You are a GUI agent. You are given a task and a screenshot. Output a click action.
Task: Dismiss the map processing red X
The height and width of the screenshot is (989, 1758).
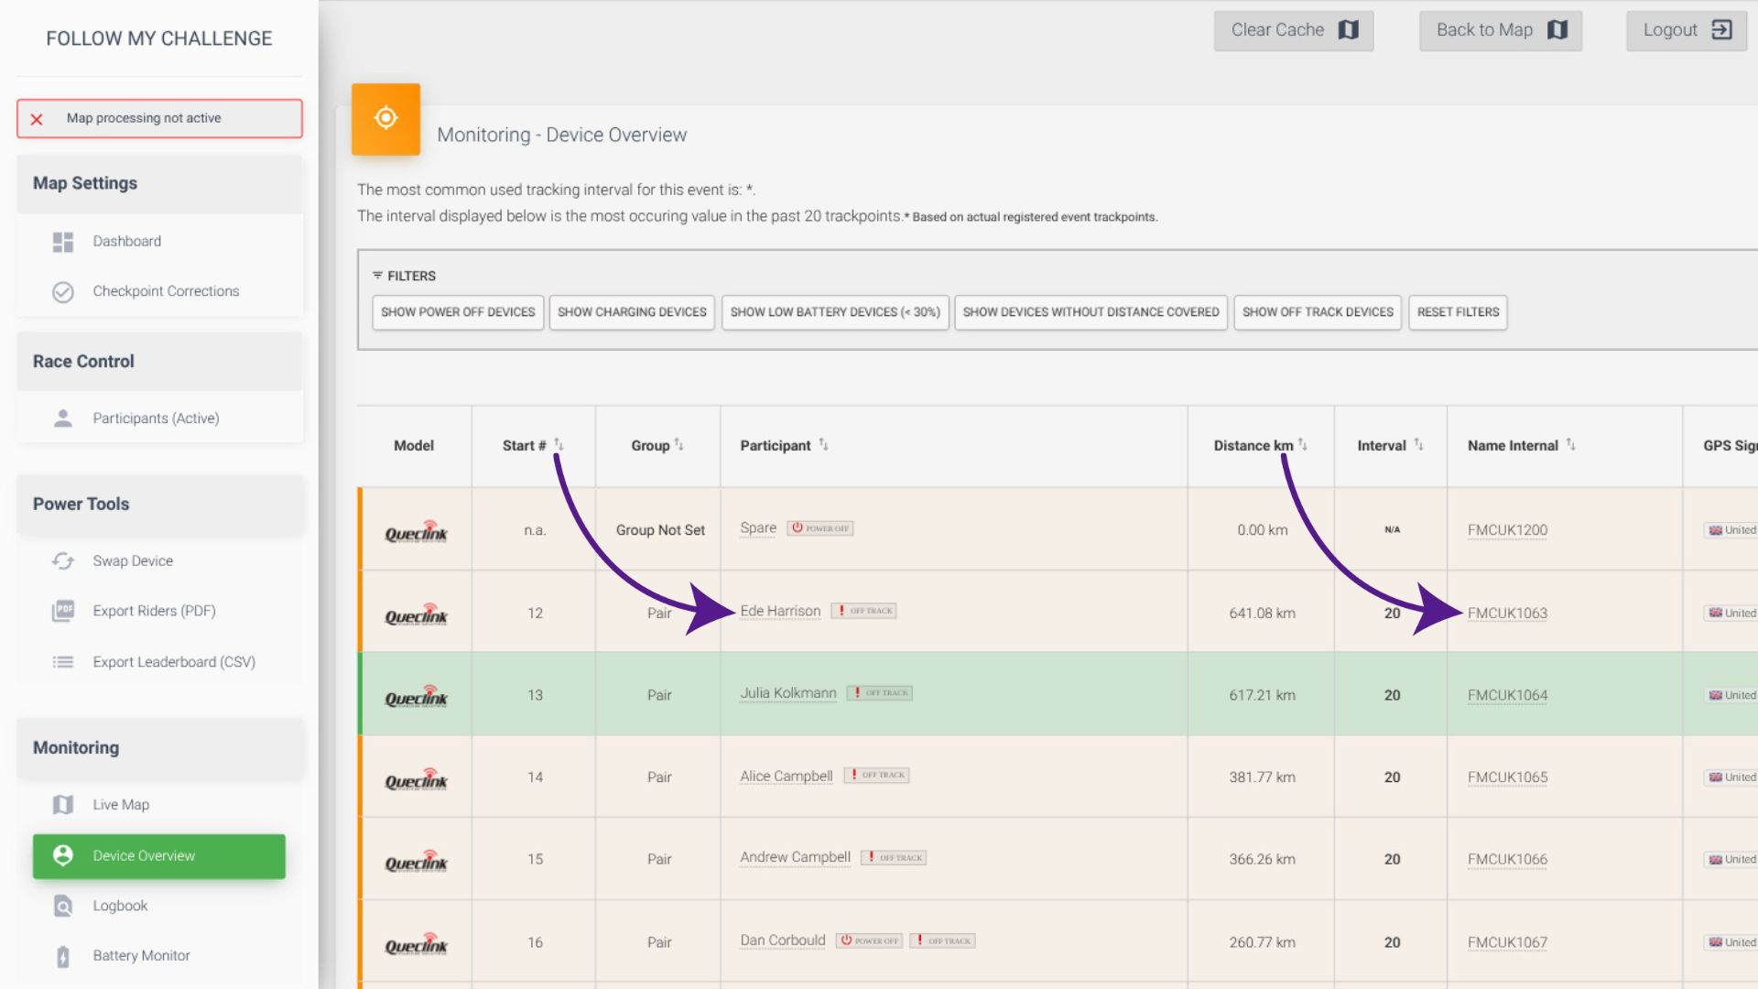click(37, 119)
